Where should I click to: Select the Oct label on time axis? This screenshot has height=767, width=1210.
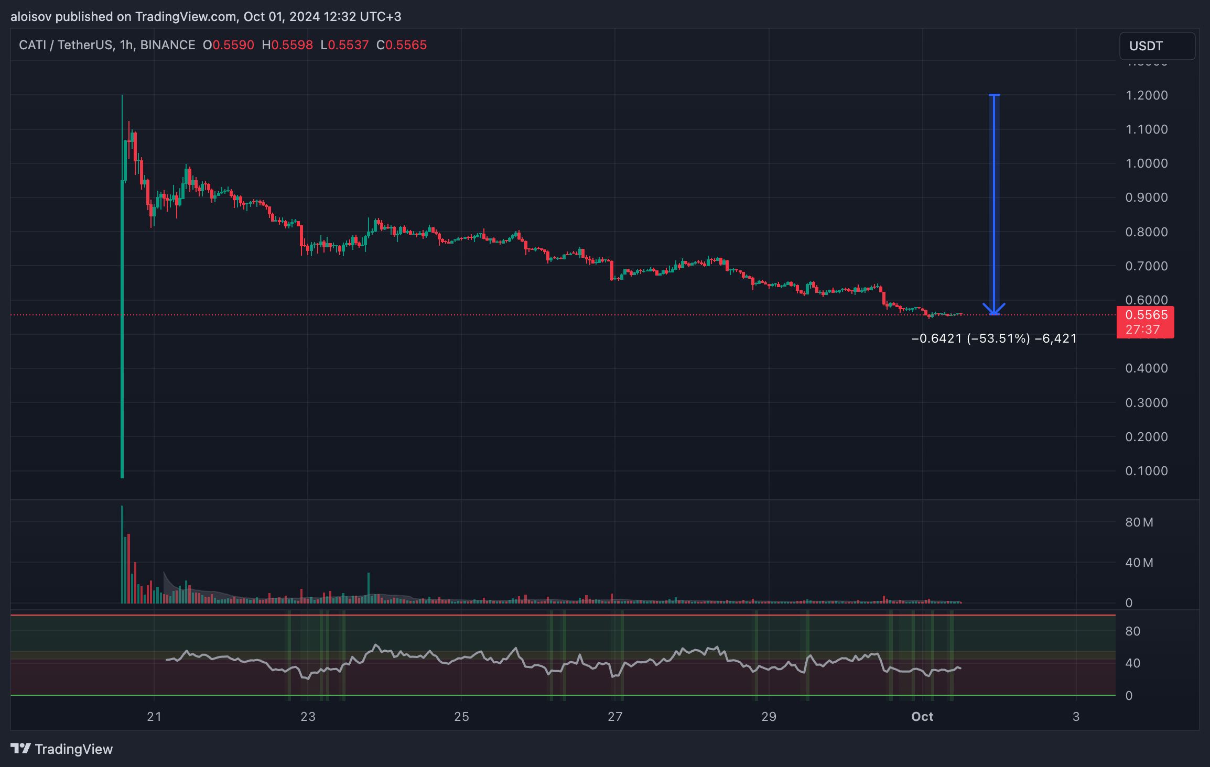(x=922, y=716)
